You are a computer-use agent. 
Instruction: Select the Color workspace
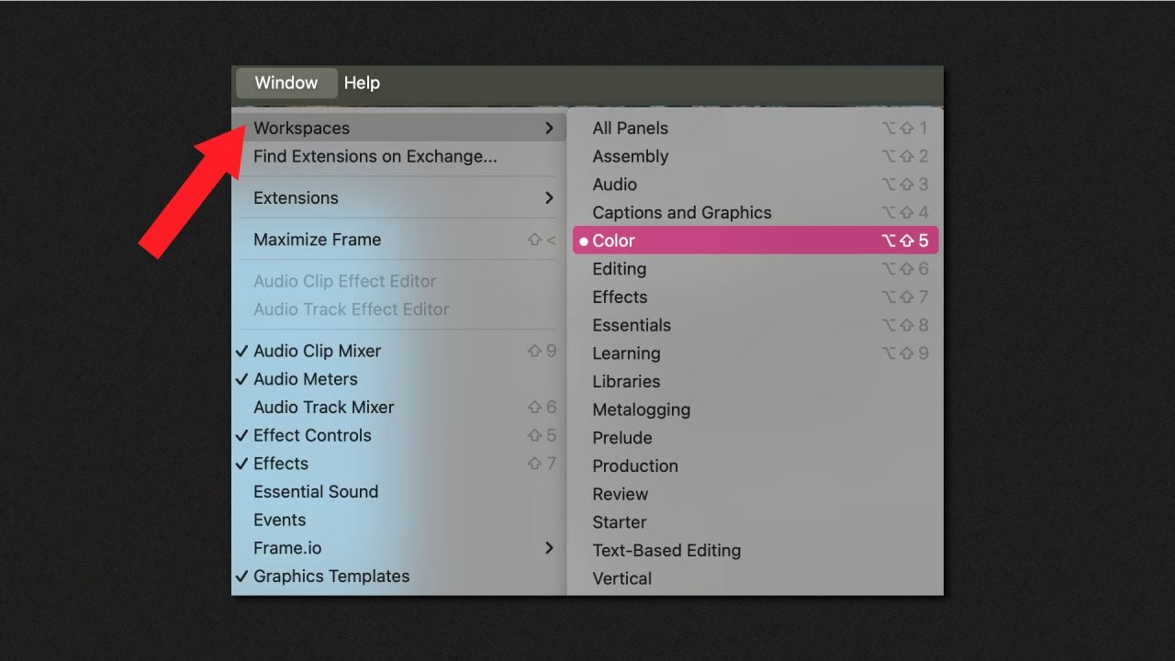[x=613, y=241]
